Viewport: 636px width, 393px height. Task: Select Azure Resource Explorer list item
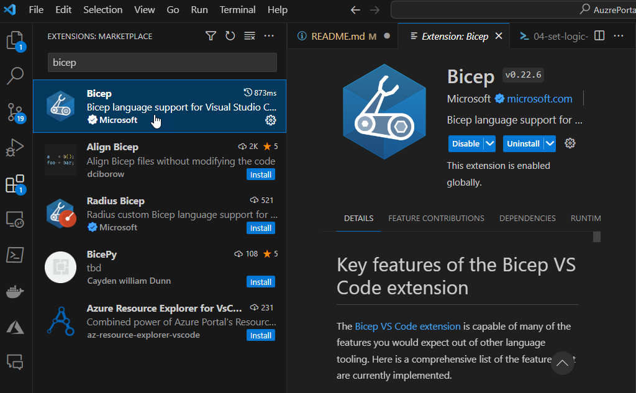click(160, 322)
